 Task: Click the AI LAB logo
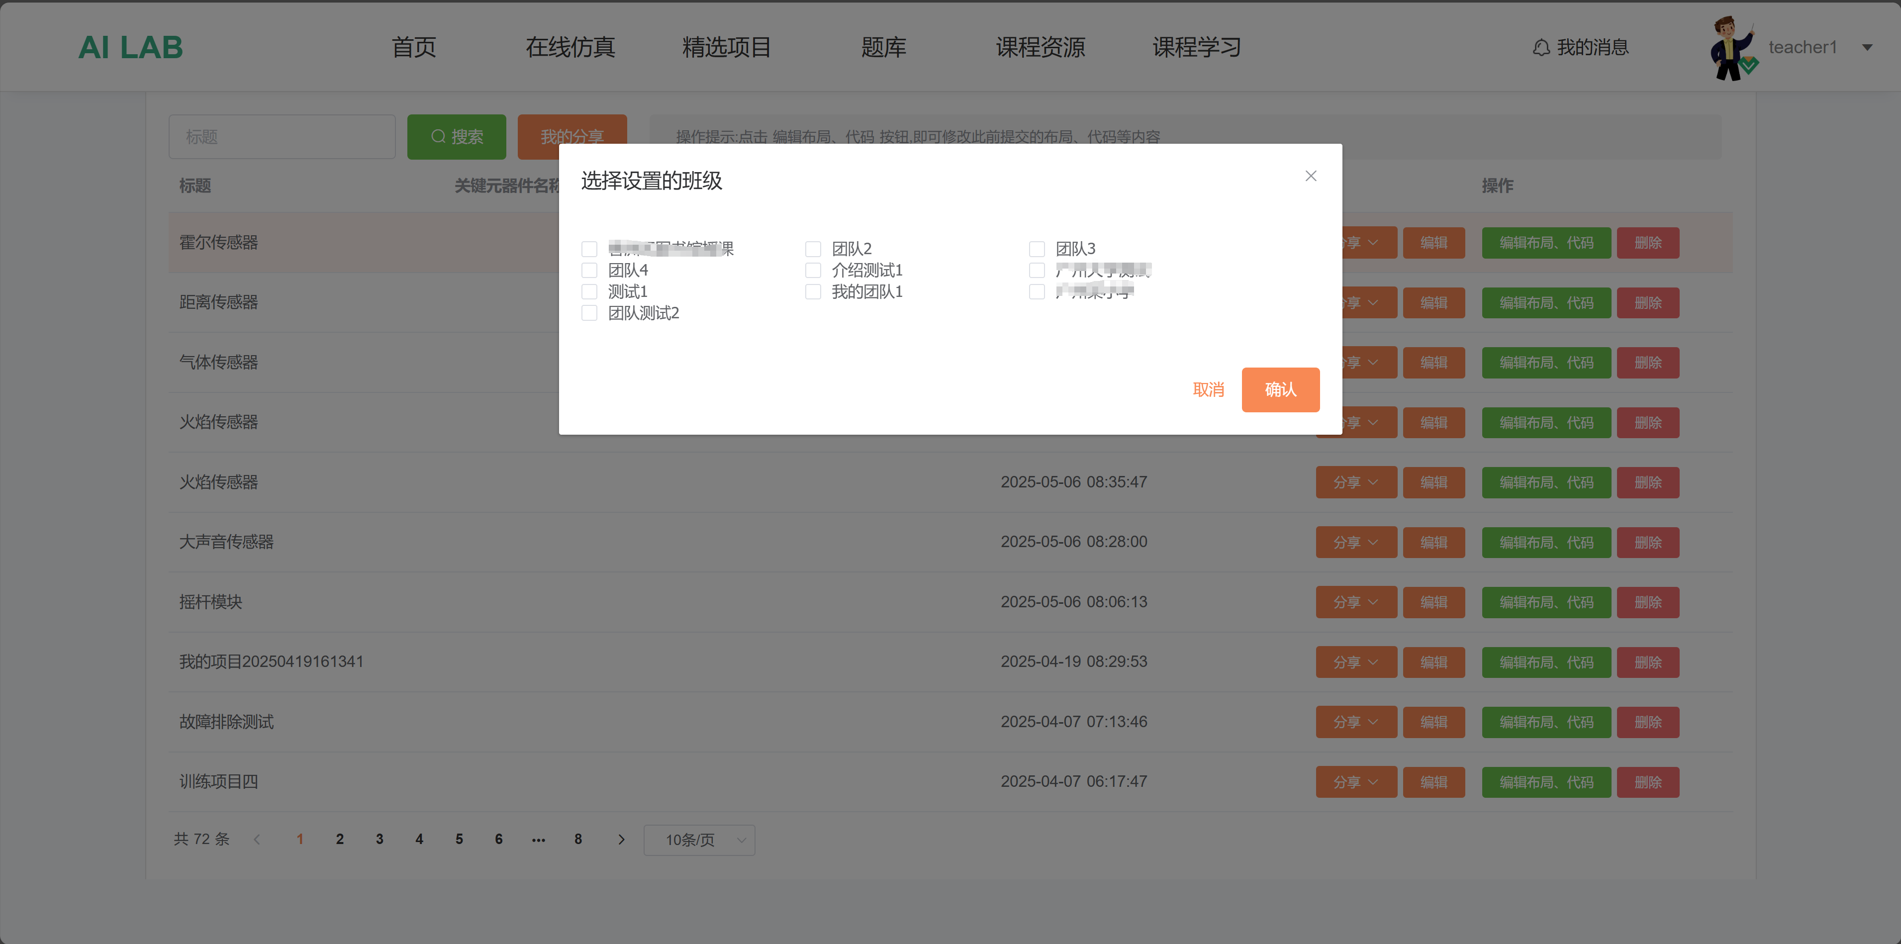coord(131,48)
